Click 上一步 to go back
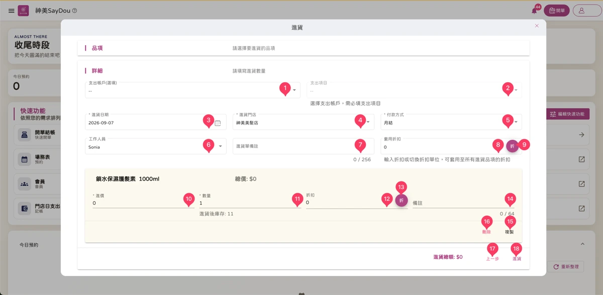 492,259
